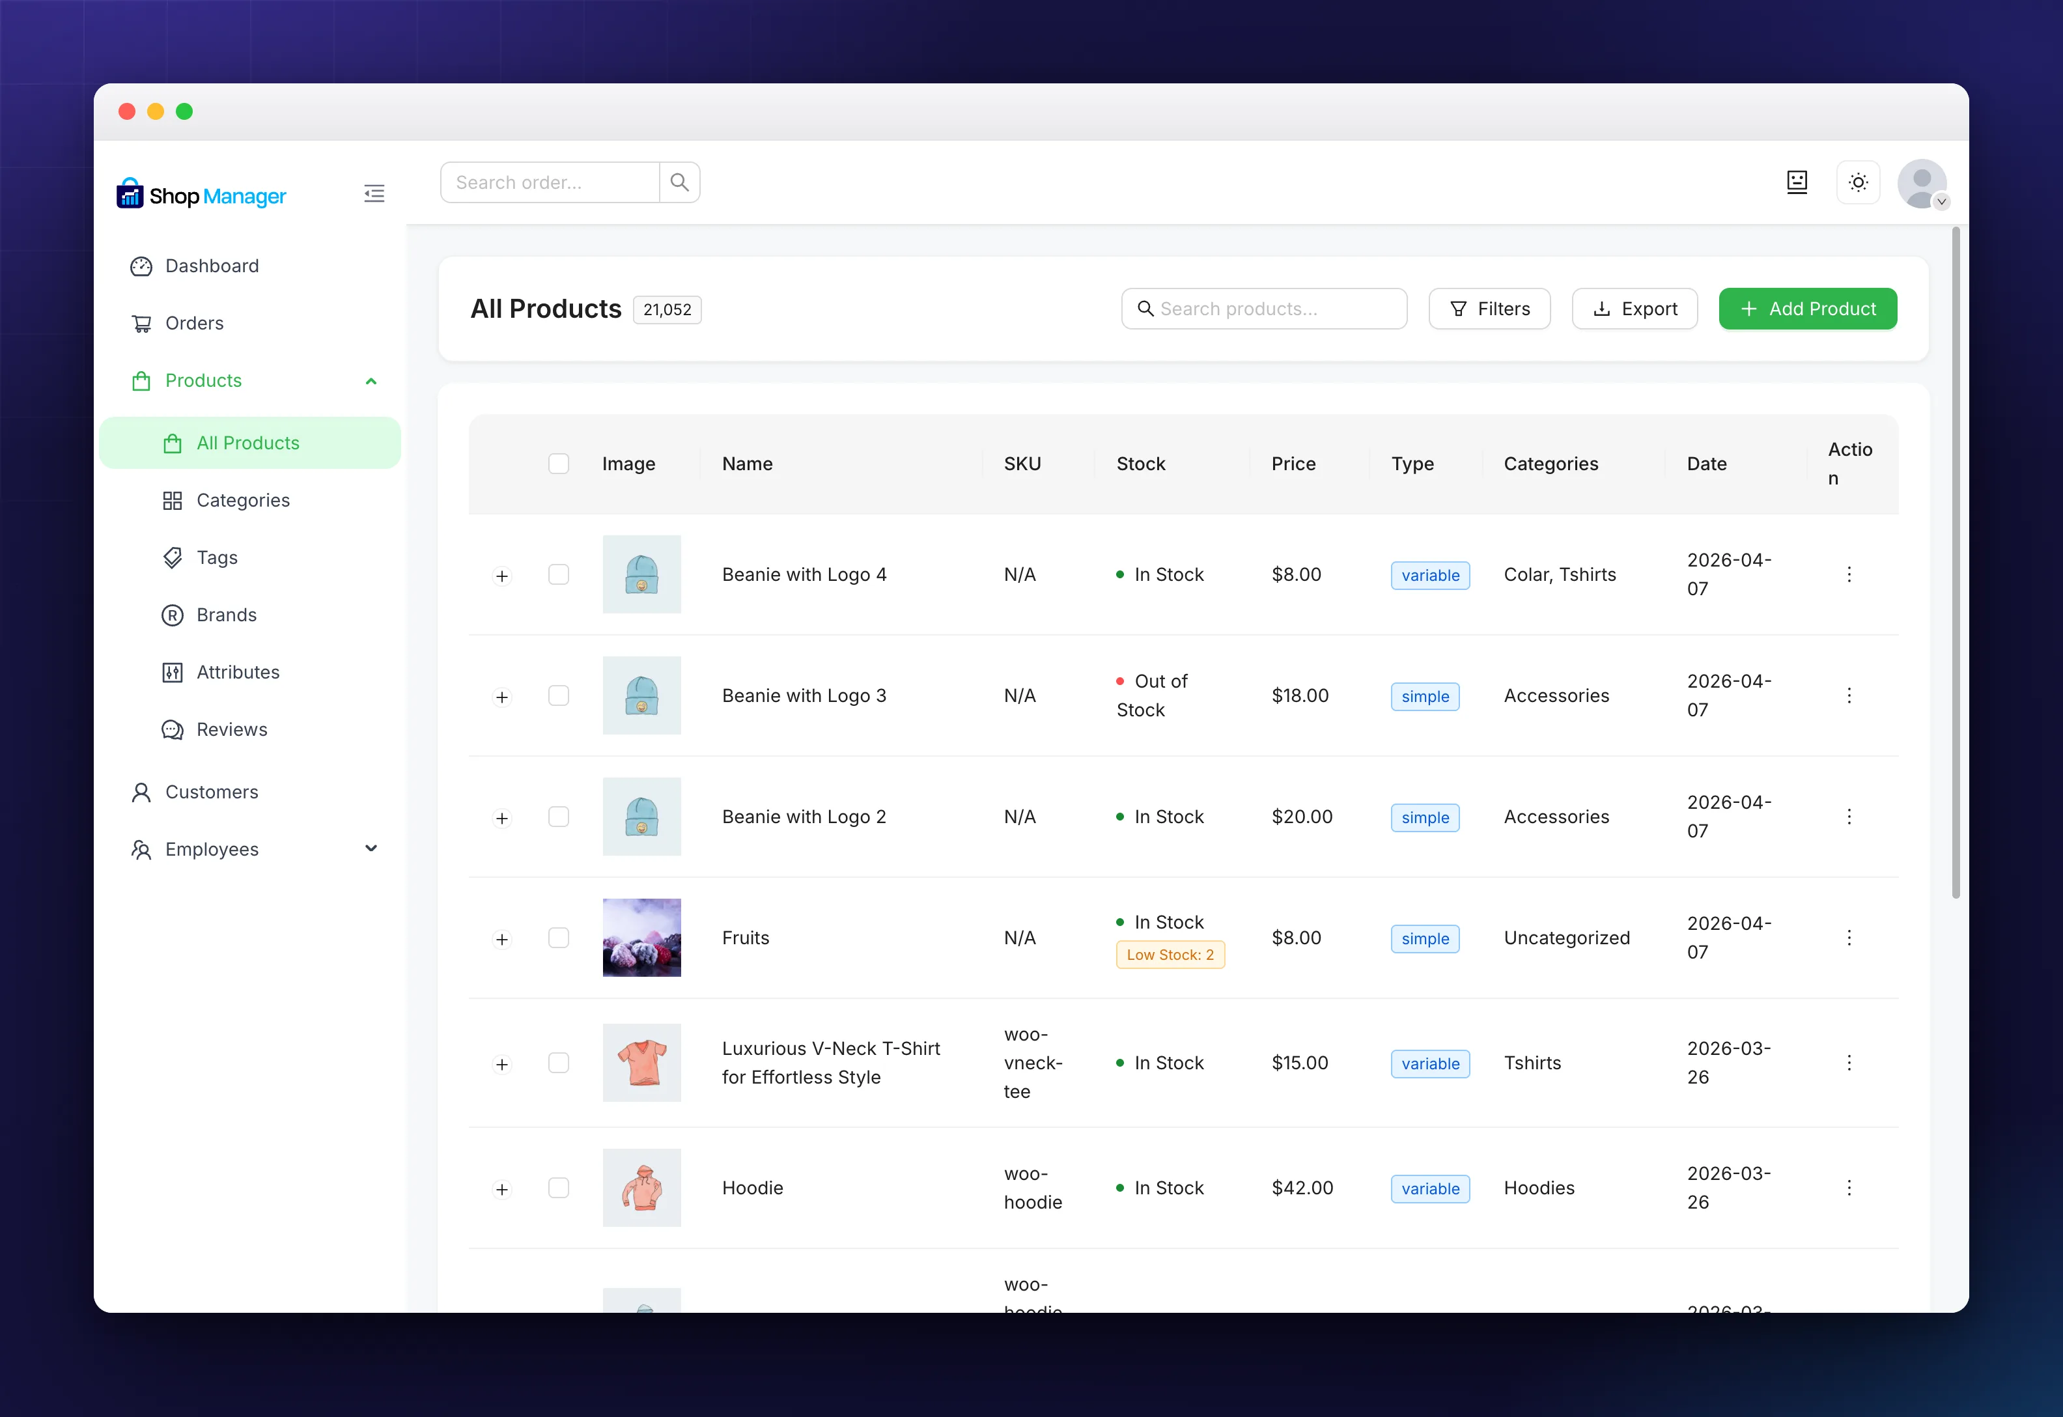Click the simple tag on Fruits row
The height and width of the screenshot is (1417, 2063).
(1425, 939)
